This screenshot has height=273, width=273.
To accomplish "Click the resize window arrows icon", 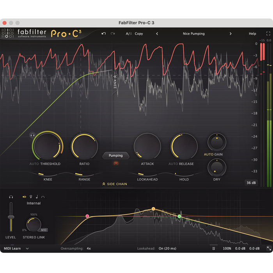I will coord(269,248).
